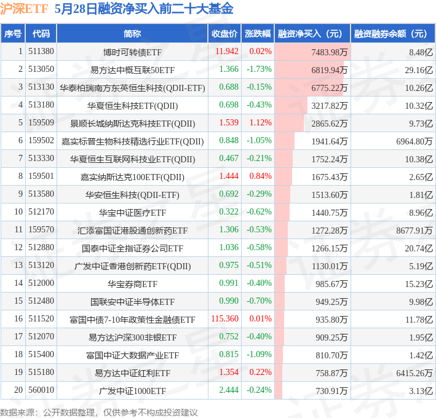Select 国联安中证半导体ETF name cell

(x=132, y=302)
